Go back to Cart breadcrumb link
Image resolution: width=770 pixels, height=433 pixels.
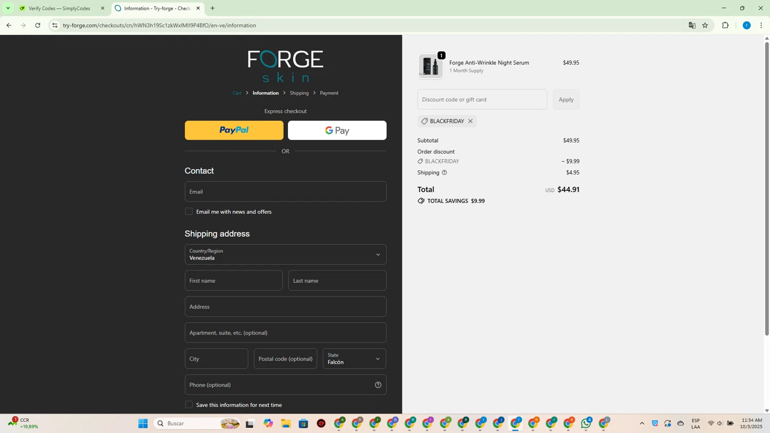237,93
